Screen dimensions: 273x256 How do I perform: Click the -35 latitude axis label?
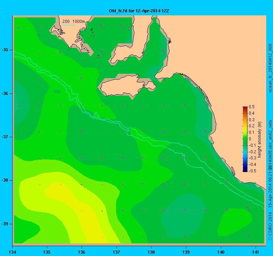[5, 50]
